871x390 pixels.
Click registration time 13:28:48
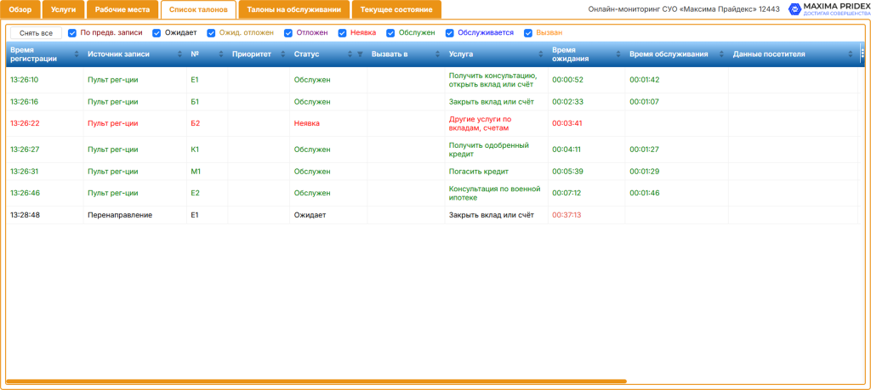click(x=25, y=215)
